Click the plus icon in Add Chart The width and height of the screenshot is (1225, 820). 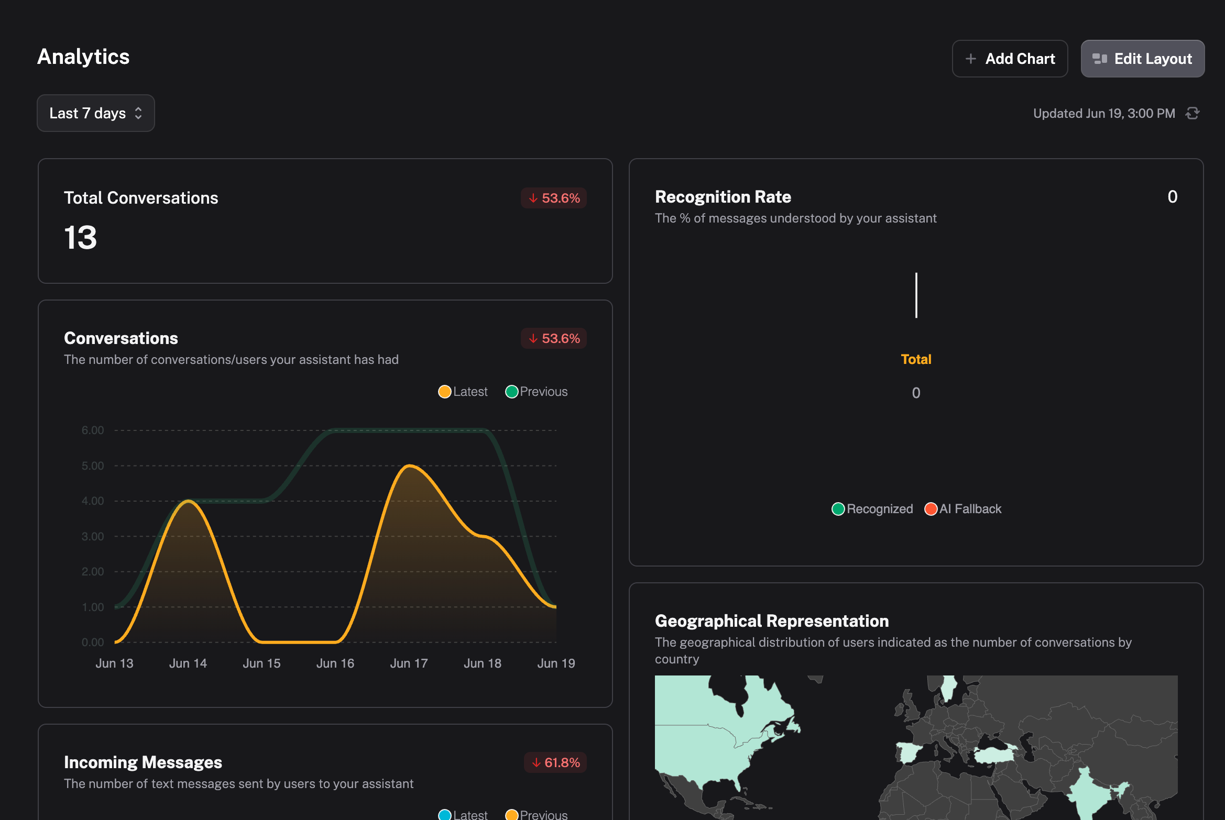coord(970,59)
